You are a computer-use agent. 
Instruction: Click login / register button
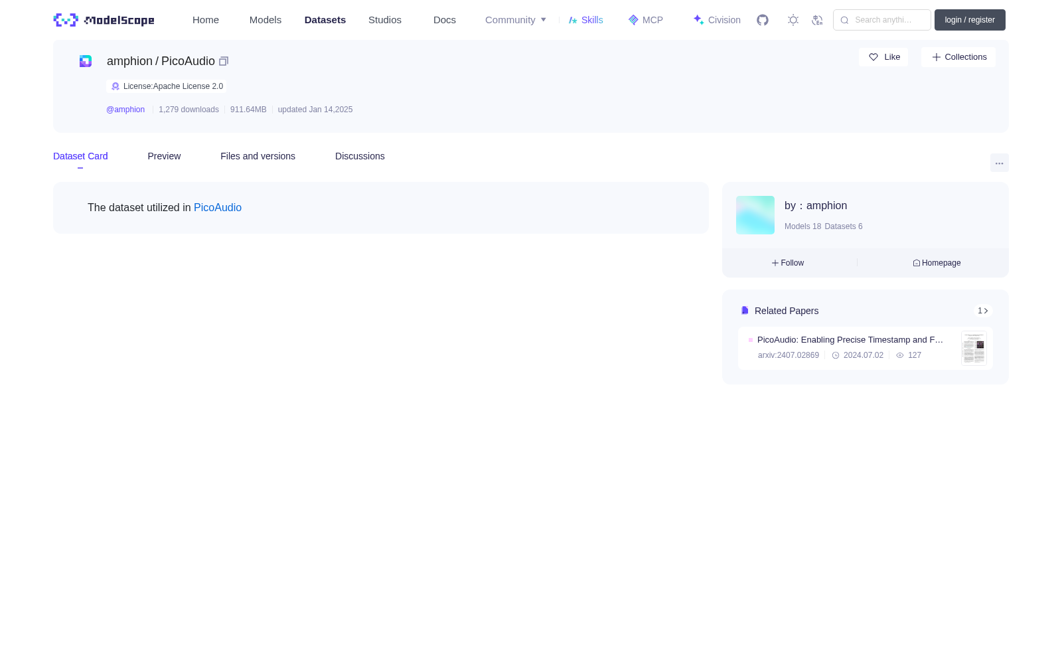(x=970, y=20)
